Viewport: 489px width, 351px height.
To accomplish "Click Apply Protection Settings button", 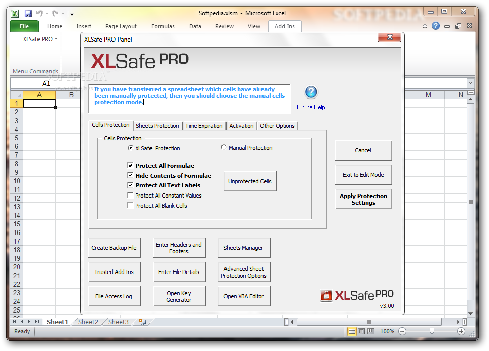I will coord(363,199).
